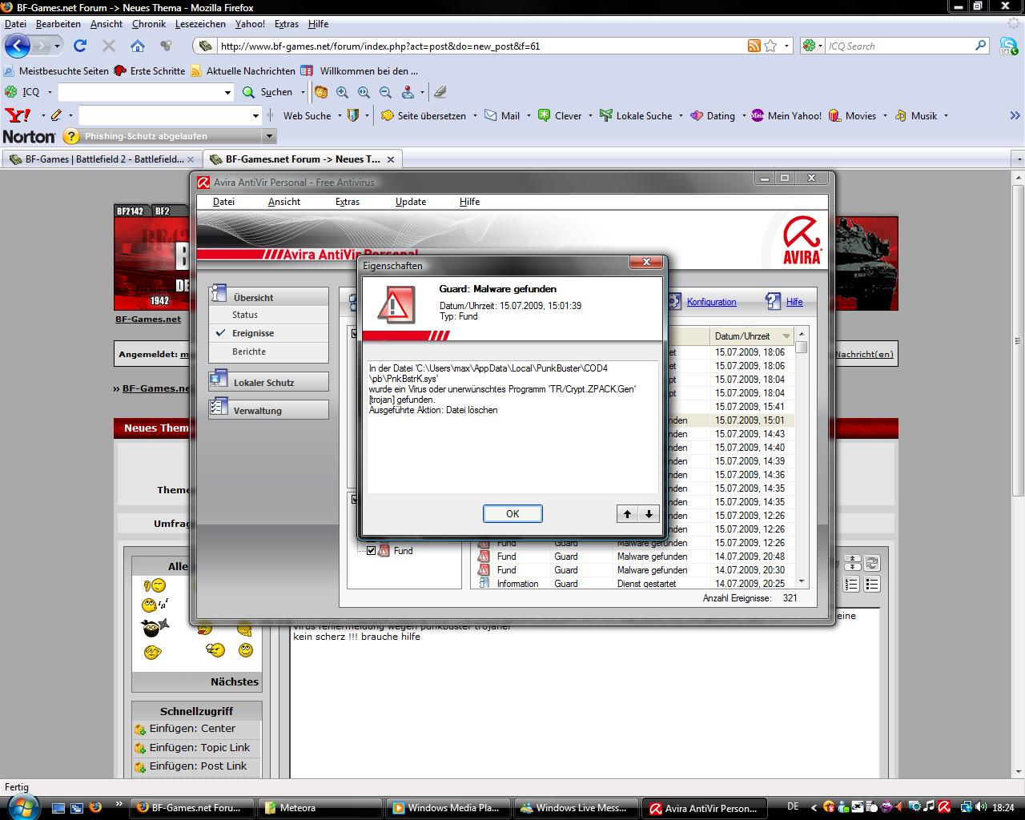Click event timestamp 15.07.2009, 14:43

click(x=750, y=434)
